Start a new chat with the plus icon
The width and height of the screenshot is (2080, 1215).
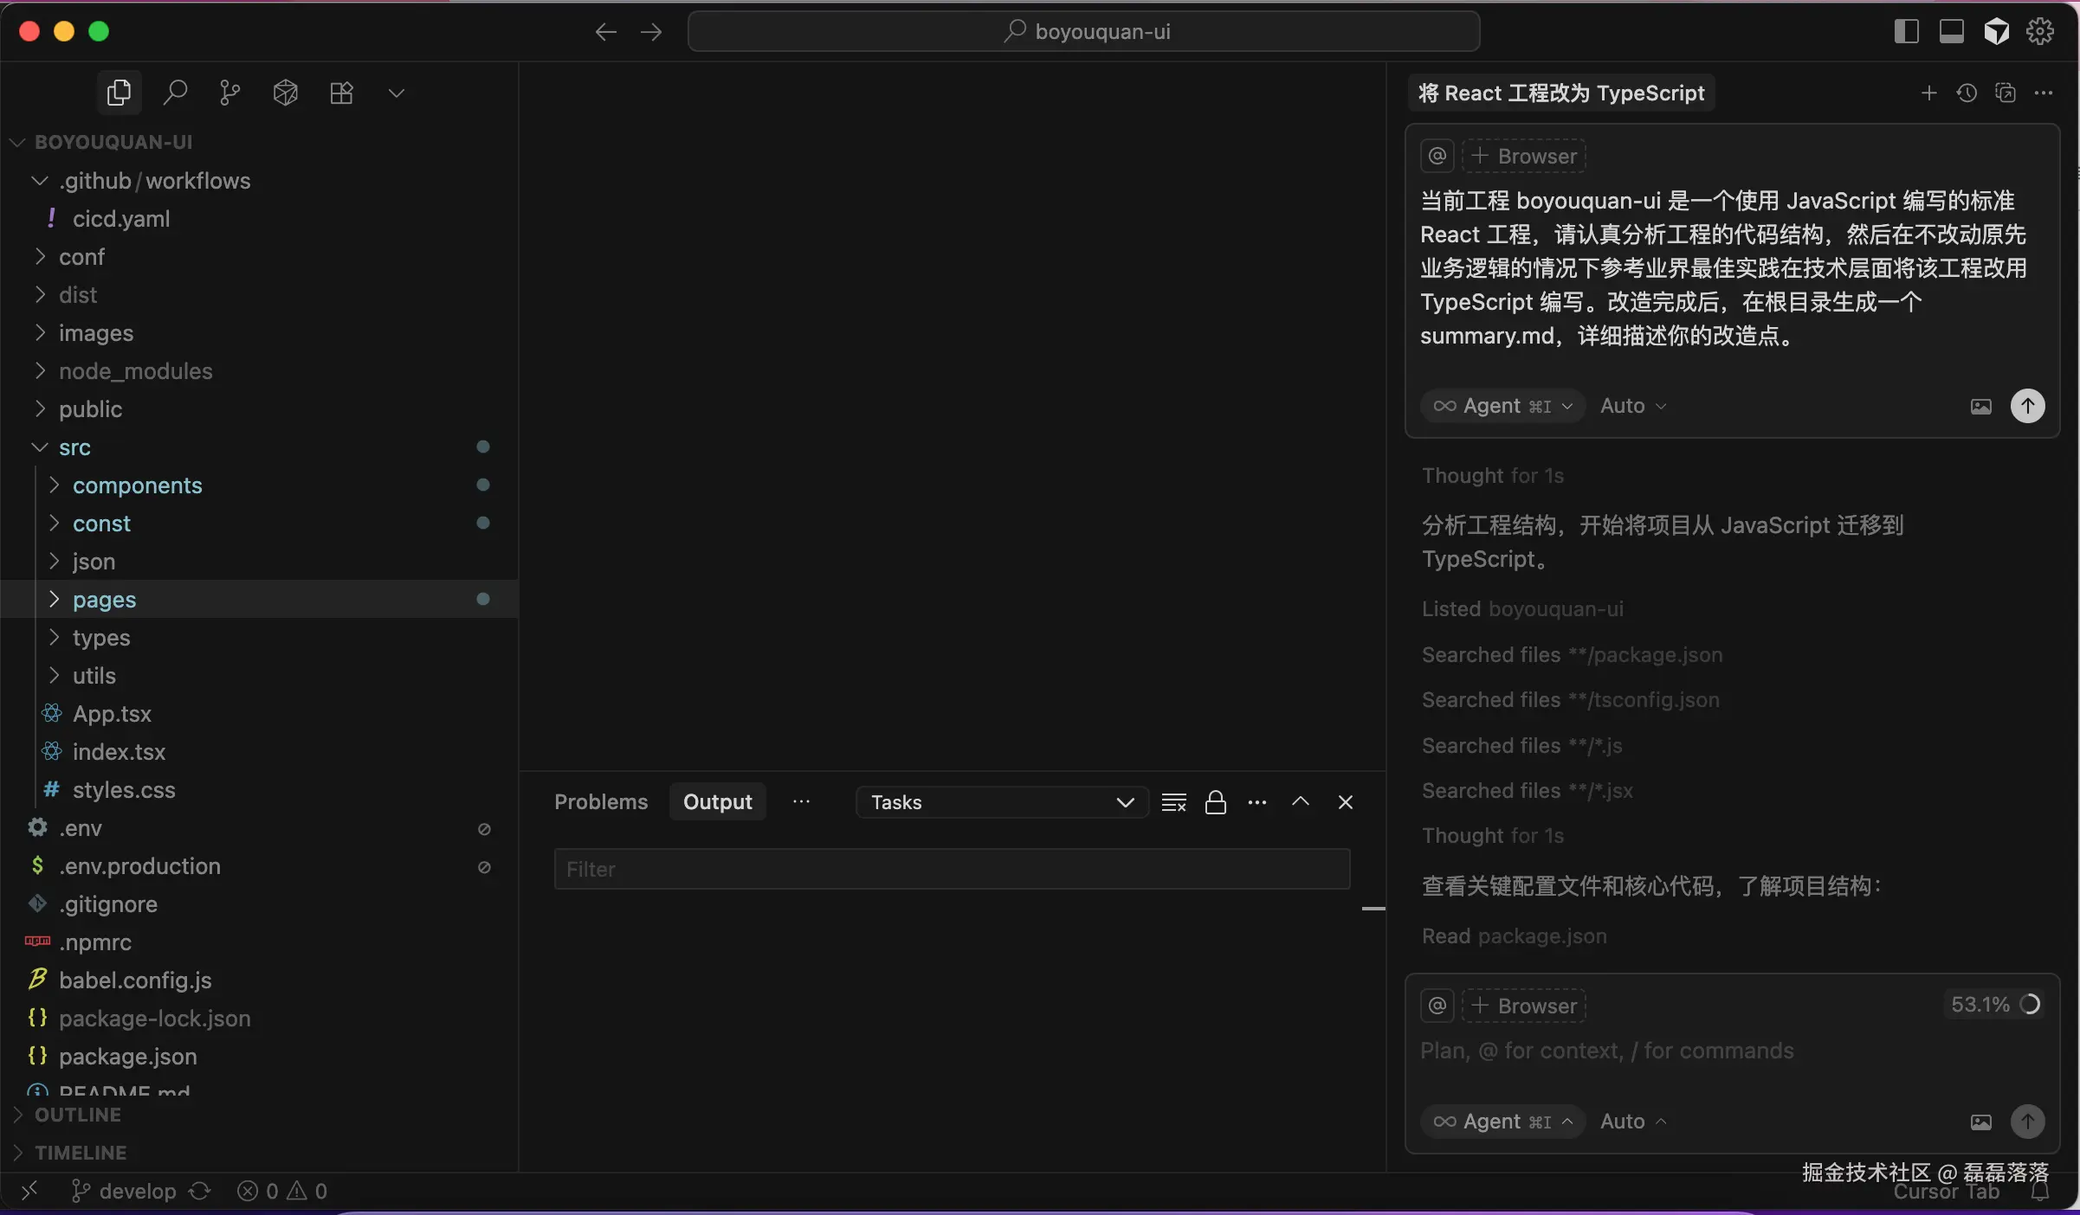(1930, 93)
